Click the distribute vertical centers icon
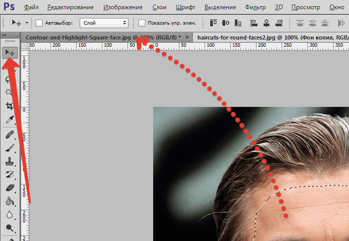This screenshot has height=241, width=349. (x=313, y=23)
